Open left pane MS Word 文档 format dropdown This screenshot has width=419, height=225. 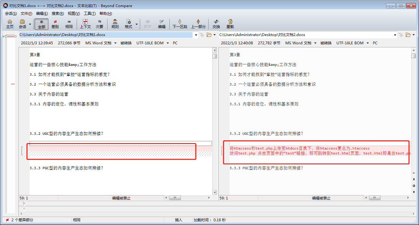101,43
